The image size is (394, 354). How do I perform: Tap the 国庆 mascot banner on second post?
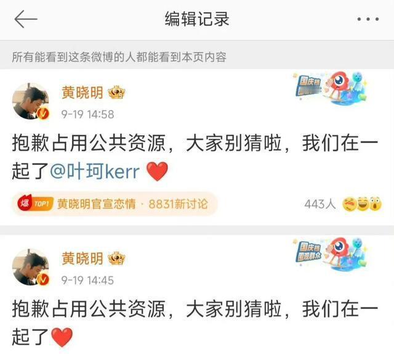(331, 253)
